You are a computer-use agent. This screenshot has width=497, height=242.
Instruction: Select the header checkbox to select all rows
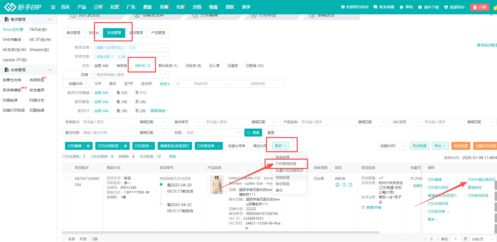tap(67, 168)
